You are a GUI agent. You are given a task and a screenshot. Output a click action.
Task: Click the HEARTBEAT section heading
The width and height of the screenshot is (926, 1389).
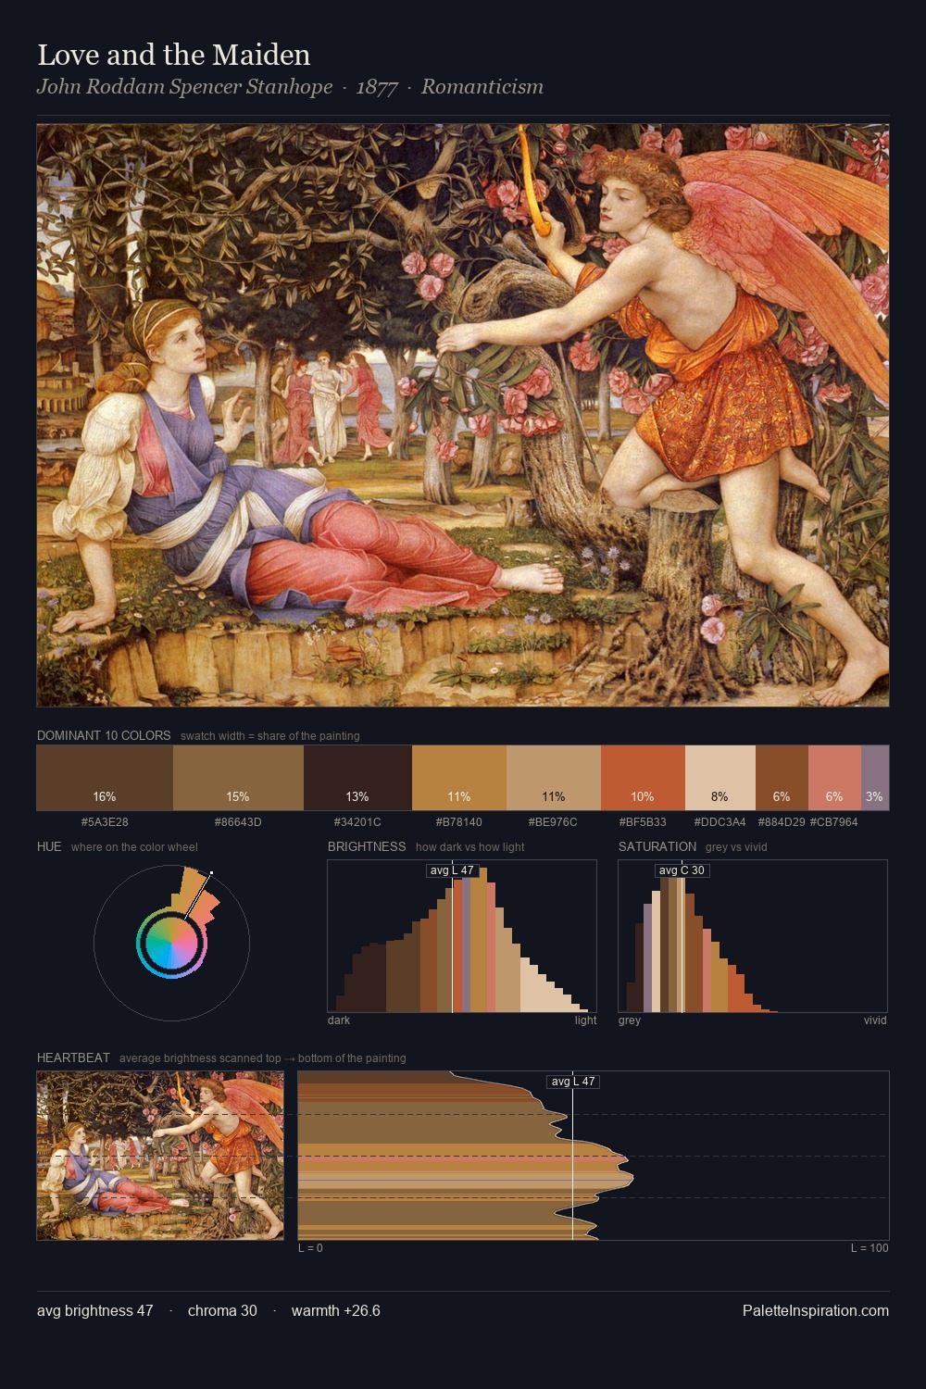click(73, 1057)
